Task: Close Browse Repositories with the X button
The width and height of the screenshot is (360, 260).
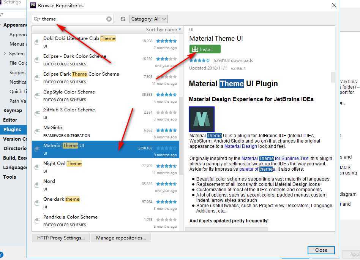Action: point(334,5)
